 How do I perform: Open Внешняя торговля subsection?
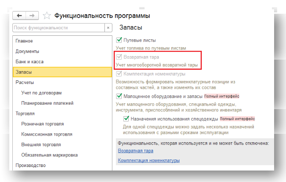(62, 145)
